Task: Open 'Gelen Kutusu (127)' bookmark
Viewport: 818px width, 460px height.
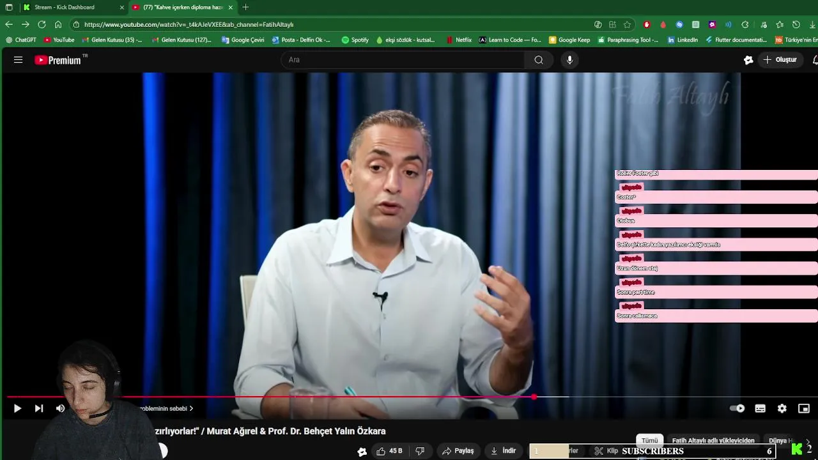Action: point(182,40)
